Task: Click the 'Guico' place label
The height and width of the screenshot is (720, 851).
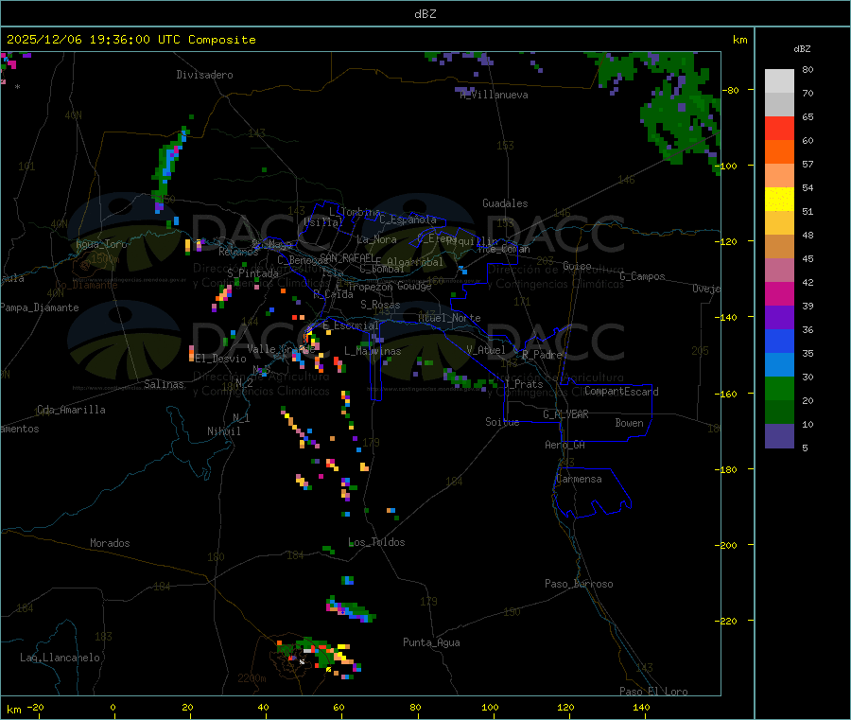Action: click(x=577, y=266)
